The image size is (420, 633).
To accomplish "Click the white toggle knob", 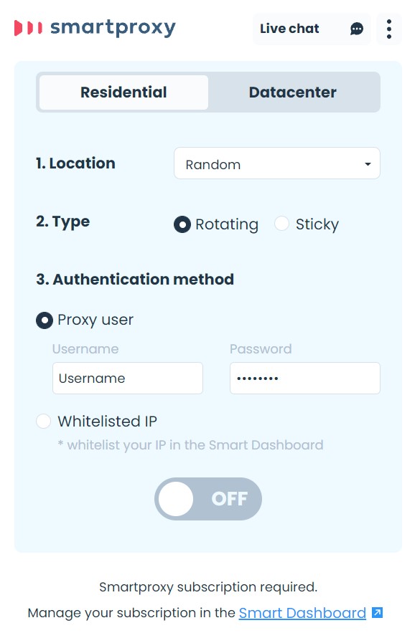I will click(177, 499).
